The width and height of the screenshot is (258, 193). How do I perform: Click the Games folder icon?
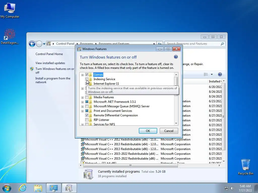pos(90,75)
